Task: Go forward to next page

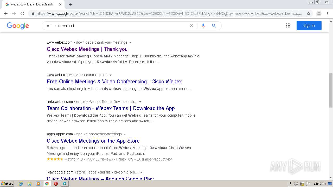Action: point(14,14)
